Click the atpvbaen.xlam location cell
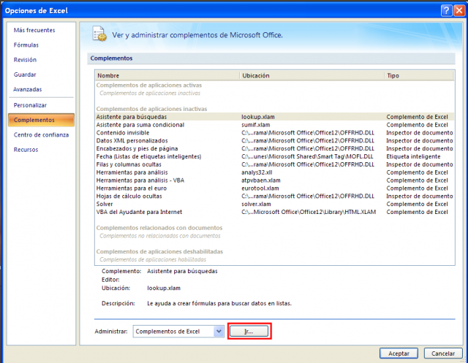The image size is (468, 363). (261, 180)
